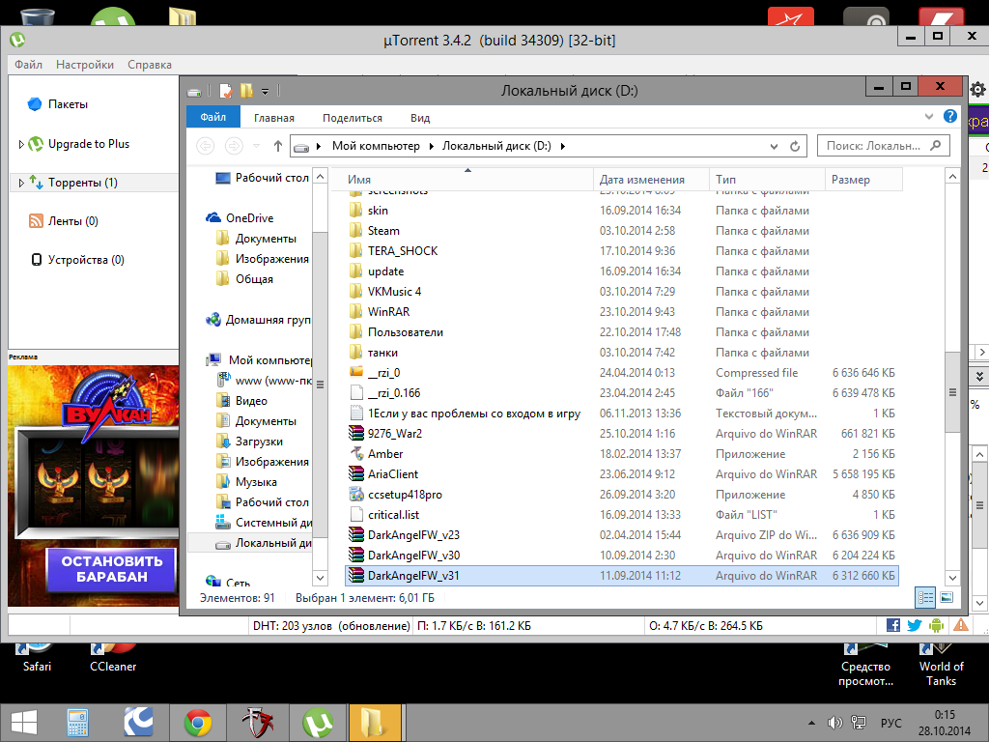Switch to details view in Explorer
The height and width of the screenshot is (742, 989).
click(x=925, y=597)
